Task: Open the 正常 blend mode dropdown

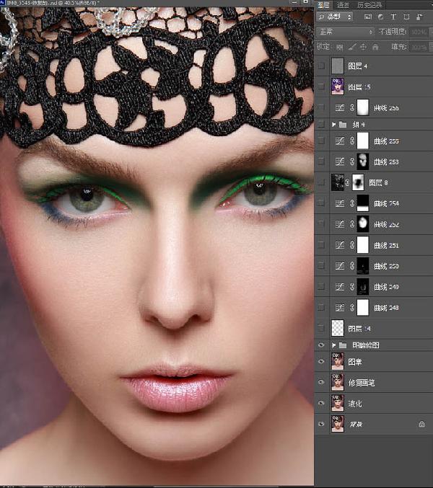Action: click(x=344, y=32)
